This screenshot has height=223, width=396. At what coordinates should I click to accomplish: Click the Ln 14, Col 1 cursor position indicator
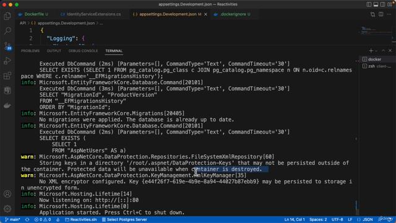(295, 219)
